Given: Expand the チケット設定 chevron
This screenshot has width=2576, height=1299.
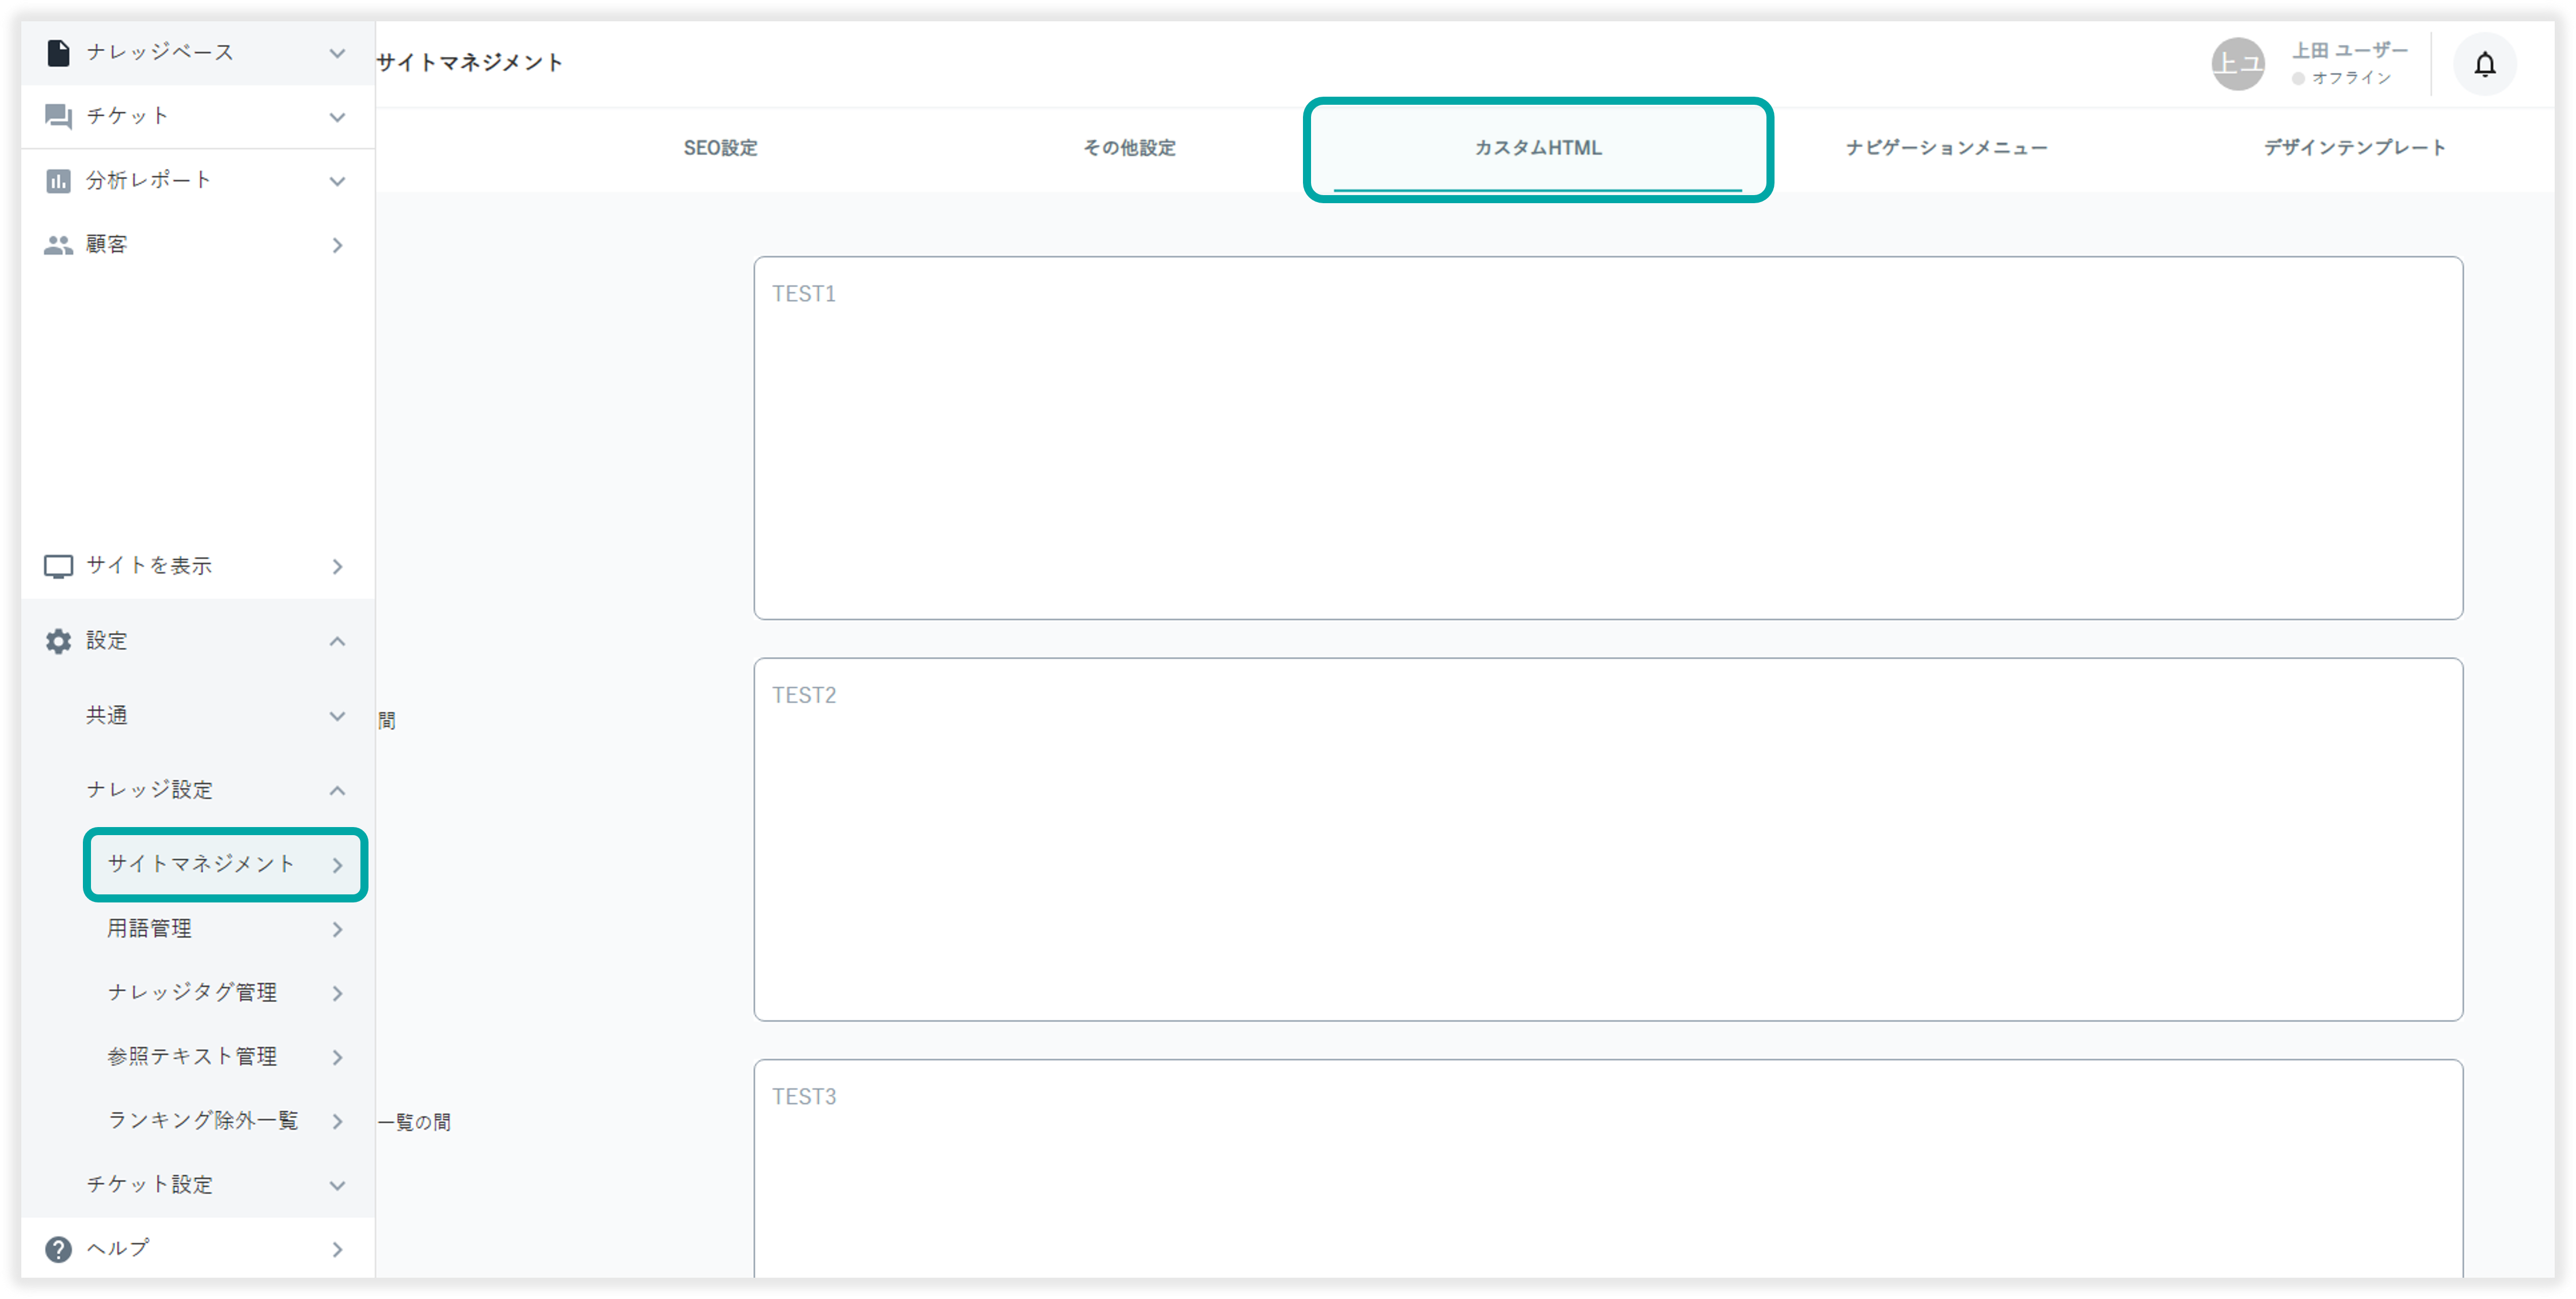Looking at the screenshot, I should [x=337, y=1186].
